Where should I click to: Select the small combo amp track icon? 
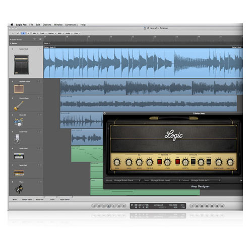point(19,89)
